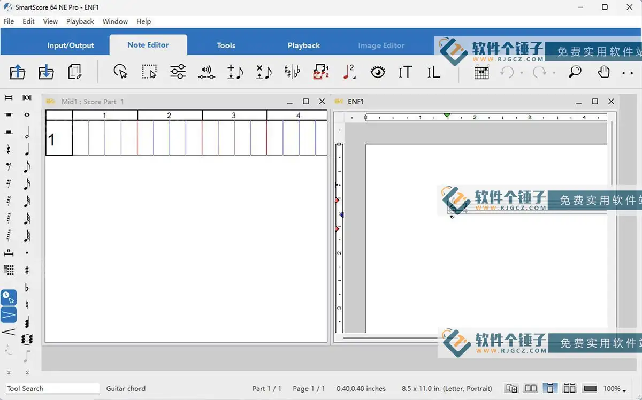Click the Tool Search input field
642x400 pixels.
pos(52,389)
